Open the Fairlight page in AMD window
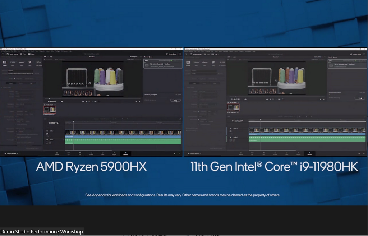 114,154
